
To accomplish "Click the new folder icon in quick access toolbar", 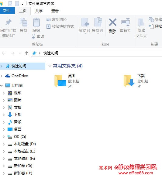I will (x=17, y=4).
